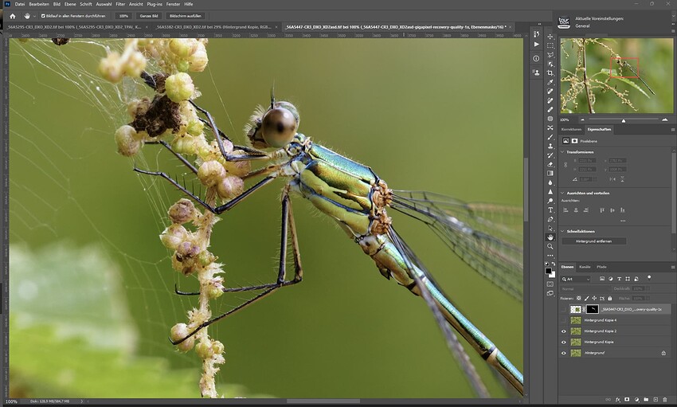Create a new layer group folder
This screenshot has width=677, height=407.
[646, 400]
